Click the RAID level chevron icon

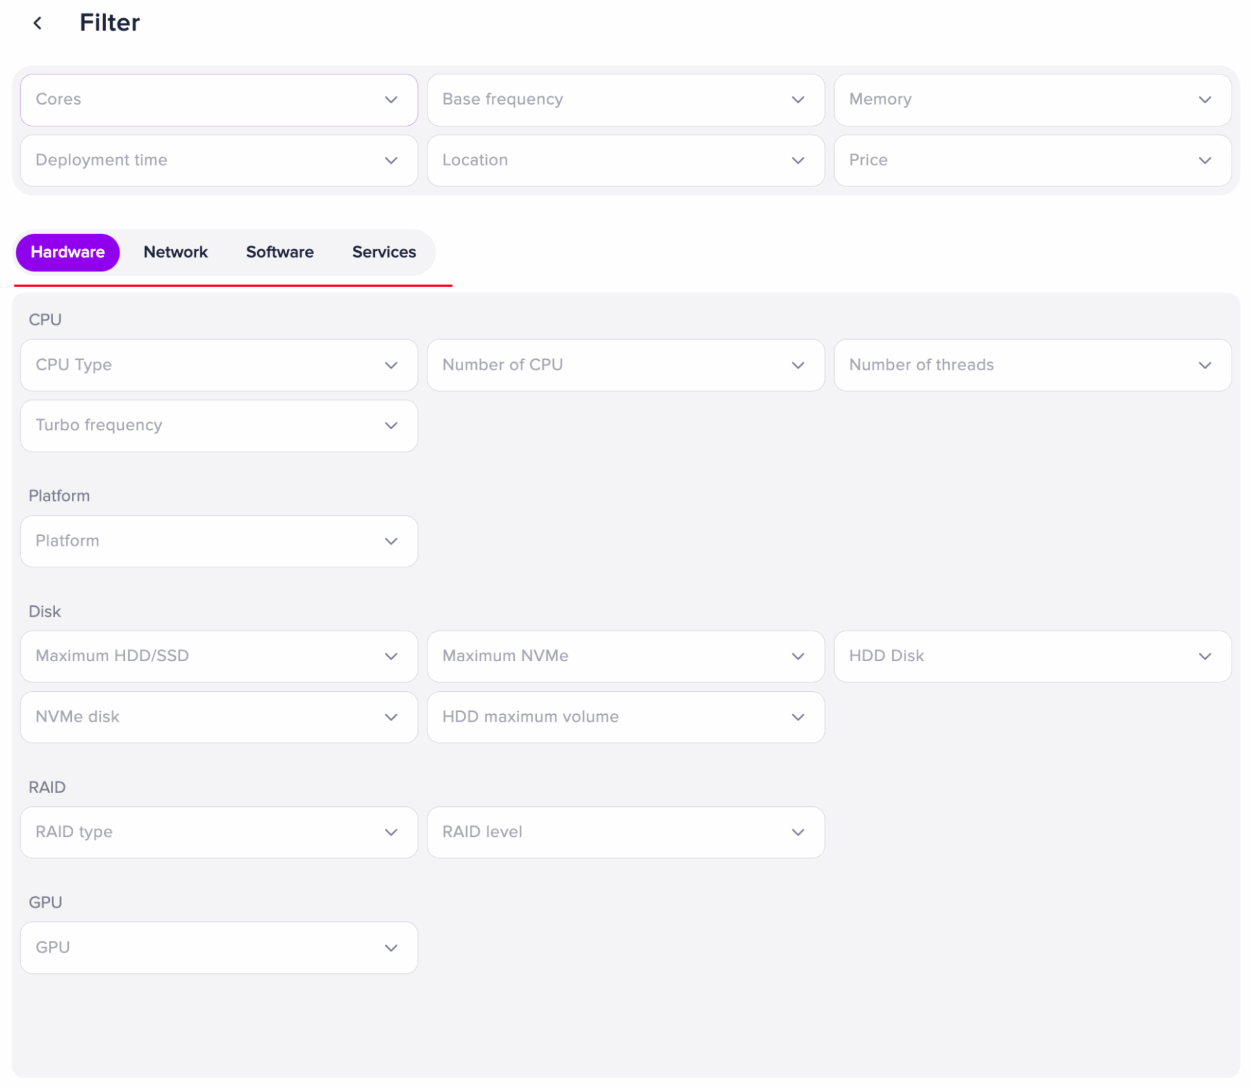pos(798,833)
